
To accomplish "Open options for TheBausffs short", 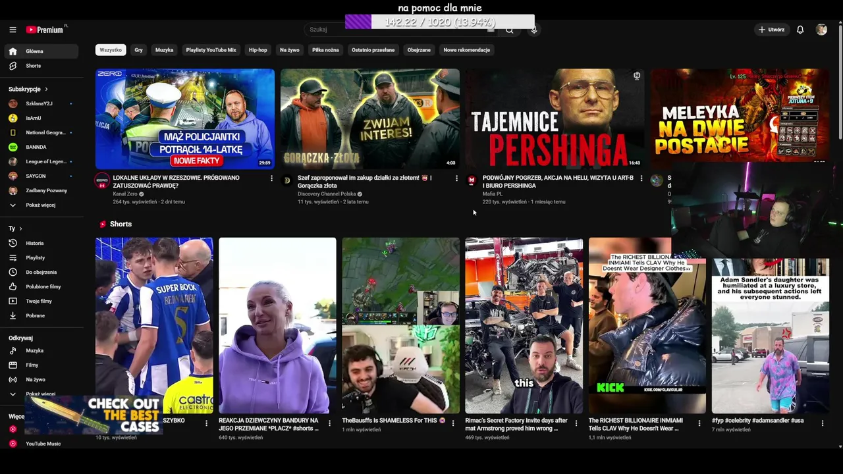I will point(452,423).
